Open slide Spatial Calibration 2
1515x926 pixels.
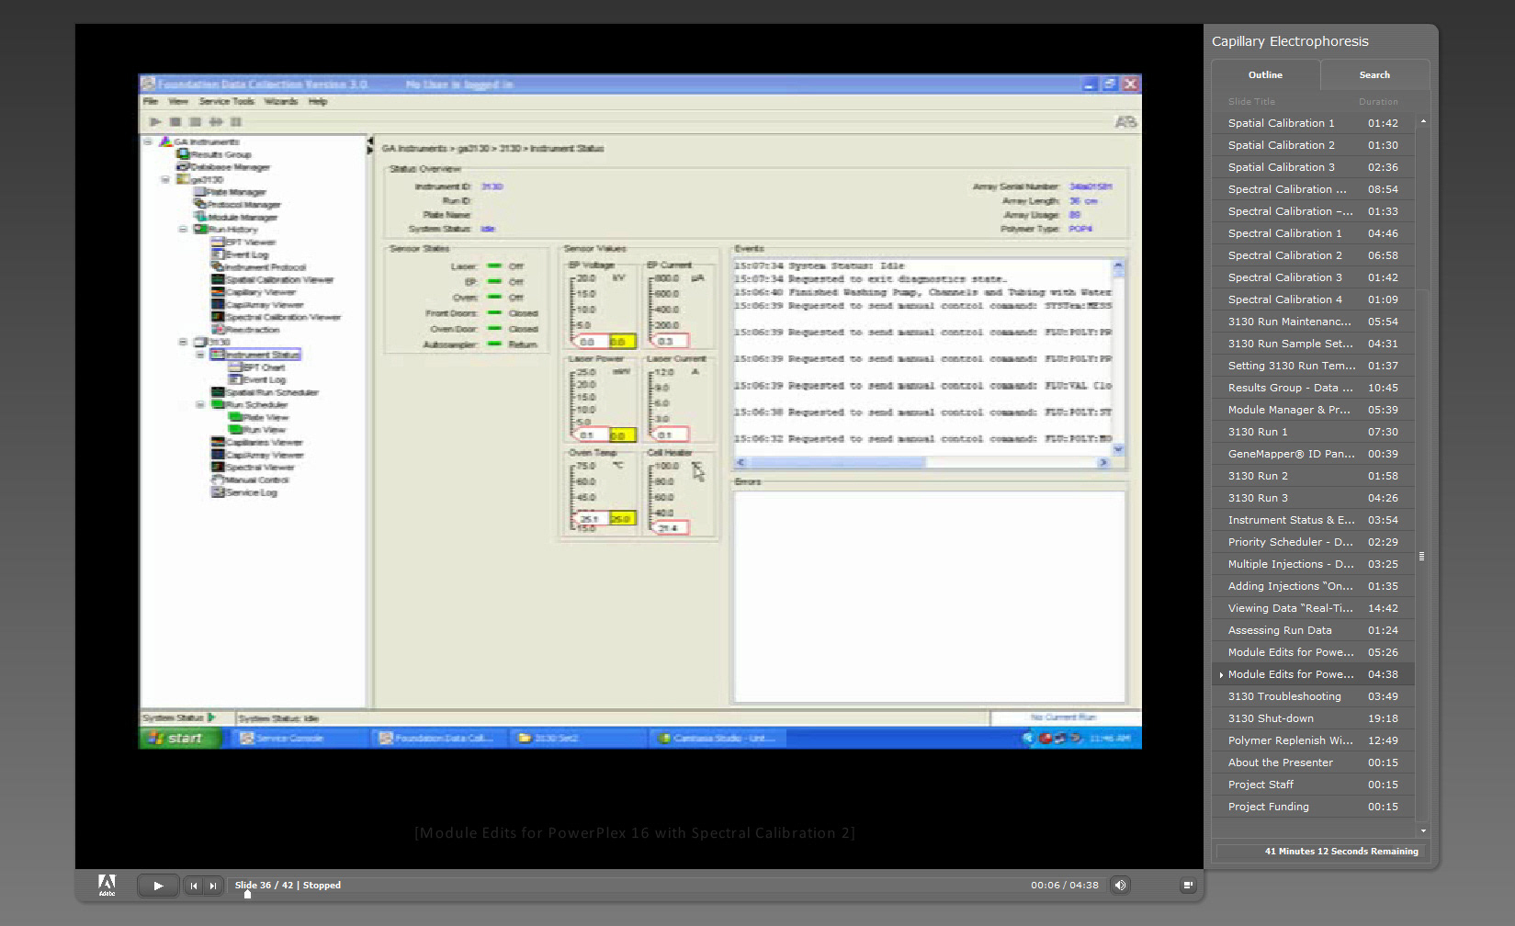pyautogui.click(x=1314, y=145)
